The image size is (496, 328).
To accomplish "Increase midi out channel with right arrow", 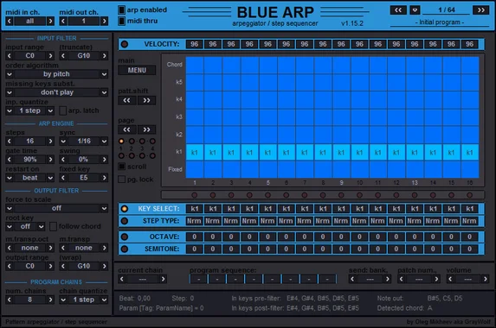I will pos(104,21).
